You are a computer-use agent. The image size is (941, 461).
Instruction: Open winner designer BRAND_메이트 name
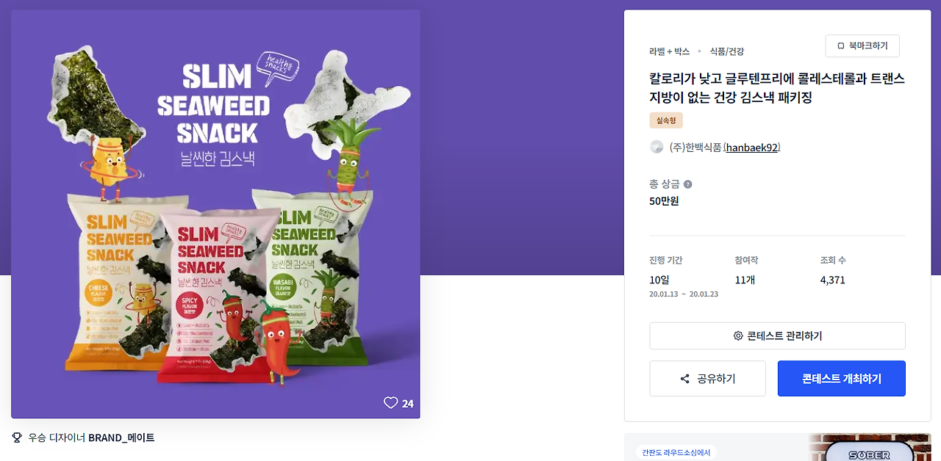tap(121, 438)
